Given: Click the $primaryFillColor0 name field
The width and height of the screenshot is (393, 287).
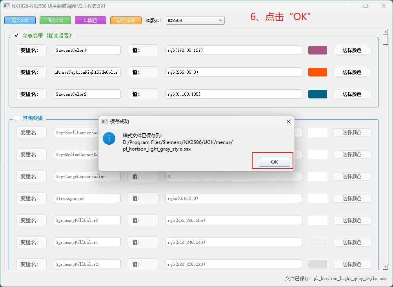Looking at the screenshot, I should coord(87,220).
